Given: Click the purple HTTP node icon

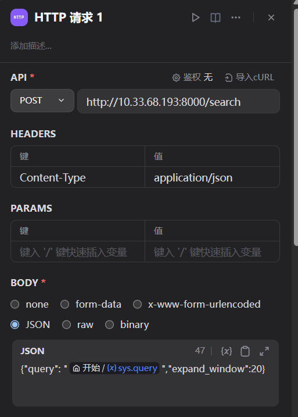Looking at the screenshot, I should [x=19, y=17].
